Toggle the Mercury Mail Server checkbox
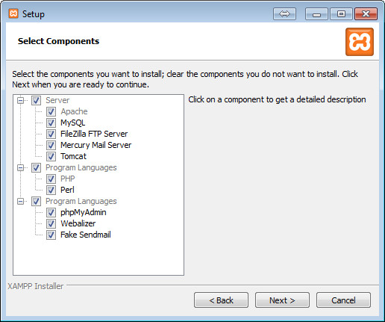The width and height of the screenshot is (385, 322). tap(51, 145)
